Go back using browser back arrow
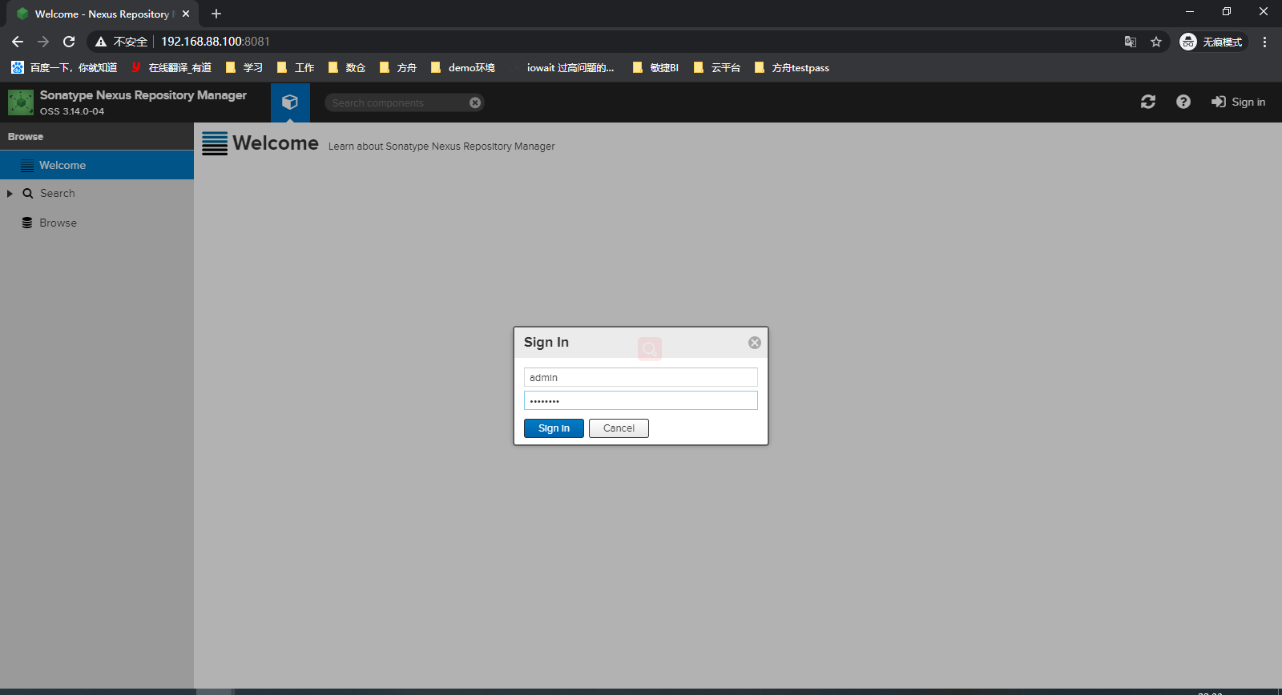Screen dimensions: 1282x695 [x=18, y=42]
